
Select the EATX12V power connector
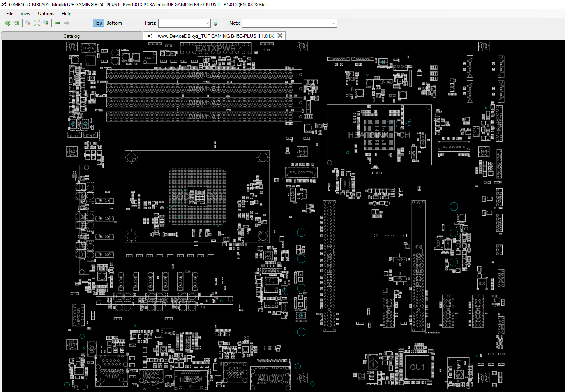(79, 315)
